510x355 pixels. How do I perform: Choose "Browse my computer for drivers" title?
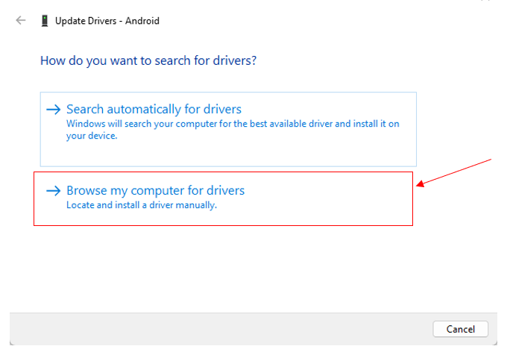155,191
